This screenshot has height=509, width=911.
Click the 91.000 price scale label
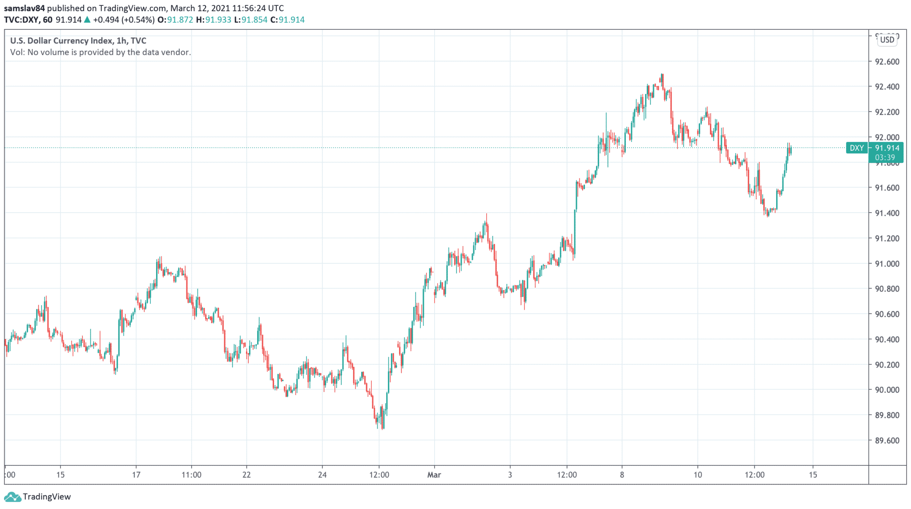coord(887,264)
